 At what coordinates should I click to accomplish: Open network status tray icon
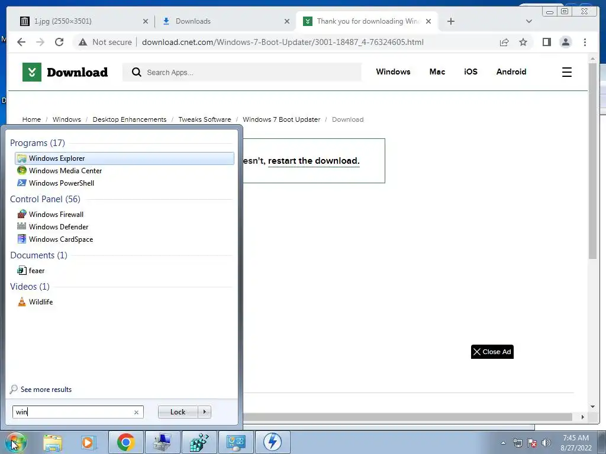[517, 443]
